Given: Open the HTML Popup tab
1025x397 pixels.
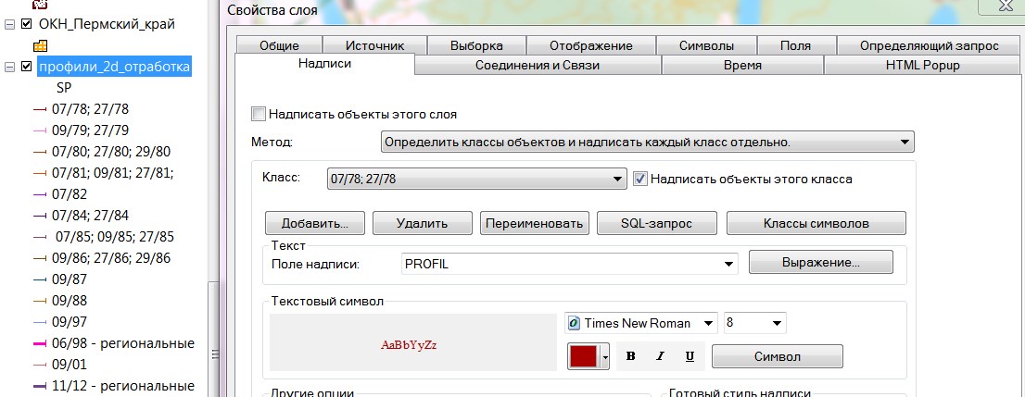Looking at the screenshot, I should point(922,66).
